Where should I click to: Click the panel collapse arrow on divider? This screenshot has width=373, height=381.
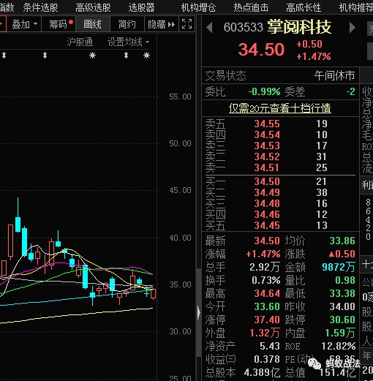[199, 312]
